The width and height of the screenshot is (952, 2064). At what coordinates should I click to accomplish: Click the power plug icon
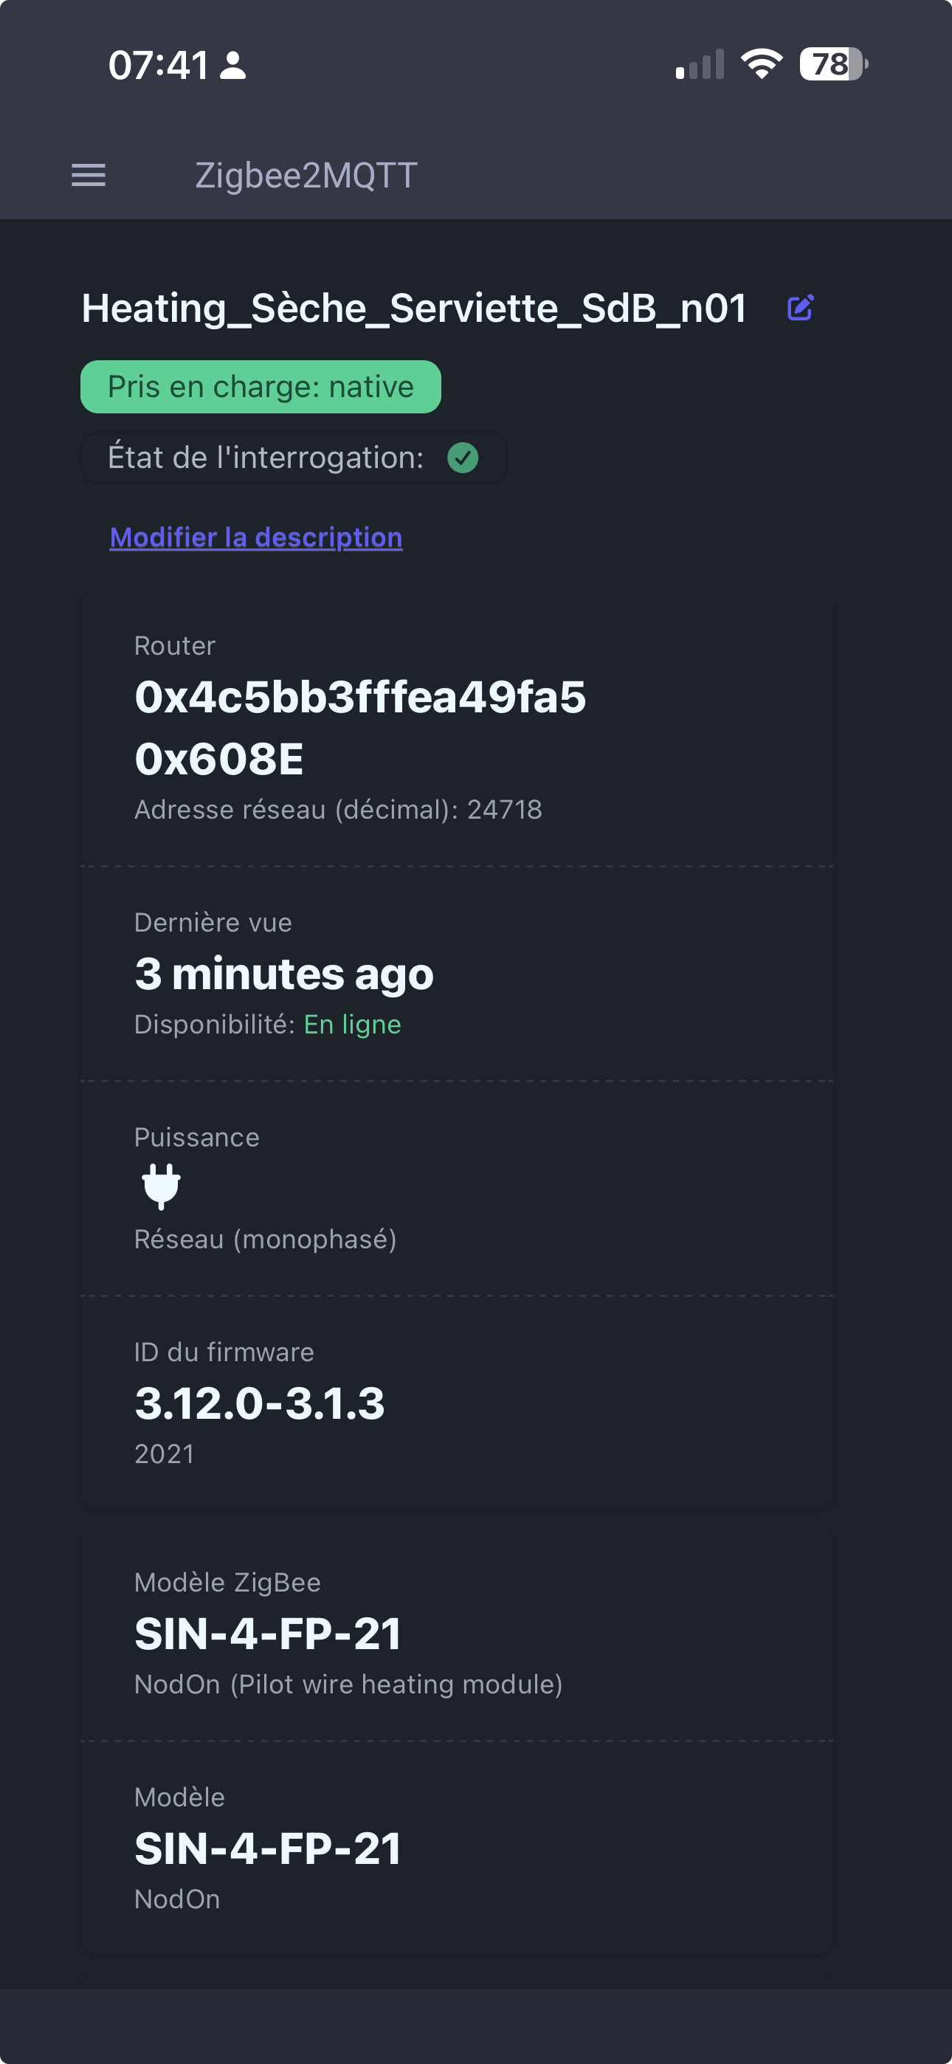tap(161, 1186)
